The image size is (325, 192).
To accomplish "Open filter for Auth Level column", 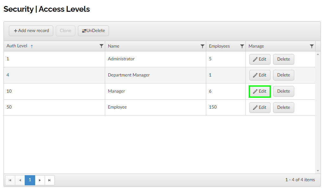I will point(101,46).
